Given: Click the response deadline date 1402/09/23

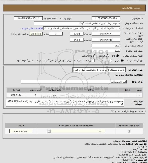Looking at the screenshot, I should click(x=106, y=34).
